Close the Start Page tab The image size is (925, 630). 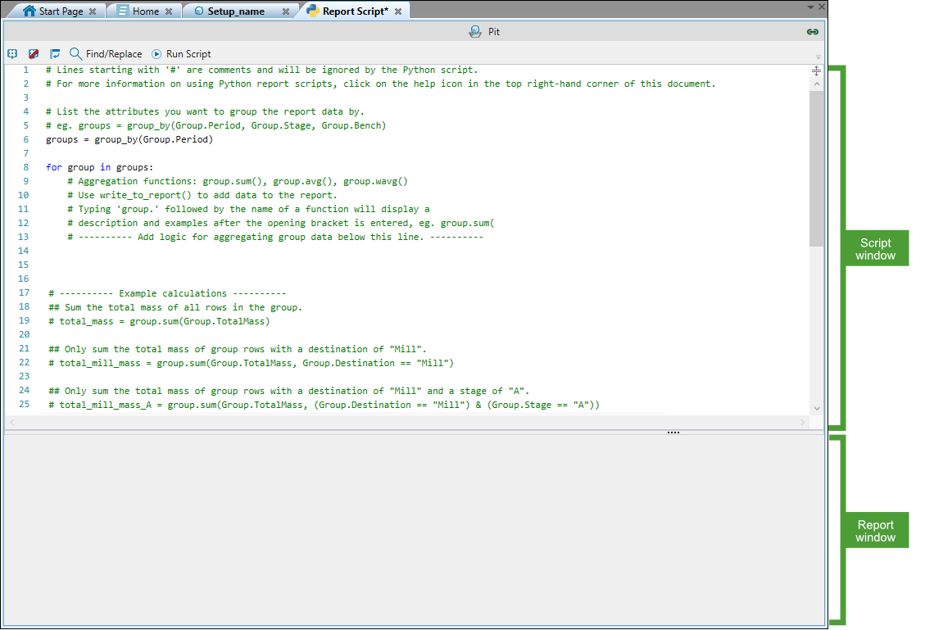93,11
